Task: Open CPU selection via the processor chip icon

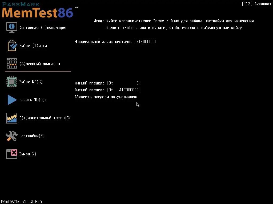Action: click(11, 82)
